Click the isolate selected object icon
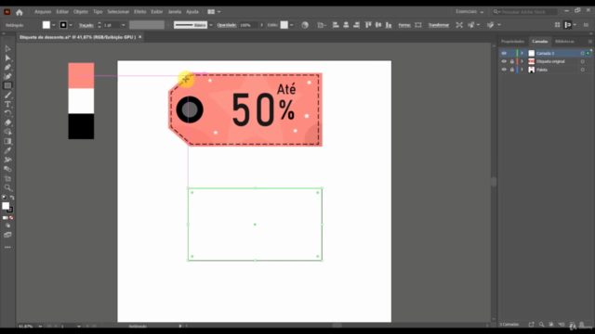Image resolution: width=595 pixels, height=334 pixels. tap(459, 25)
